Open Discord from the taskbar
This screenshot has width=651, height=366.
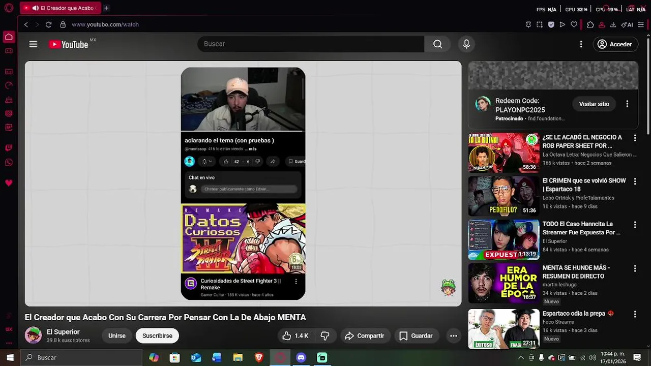click(301, 357)
